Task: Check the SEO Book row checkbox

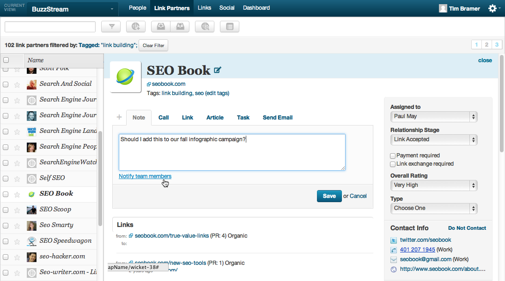Action: click(6, 194)
